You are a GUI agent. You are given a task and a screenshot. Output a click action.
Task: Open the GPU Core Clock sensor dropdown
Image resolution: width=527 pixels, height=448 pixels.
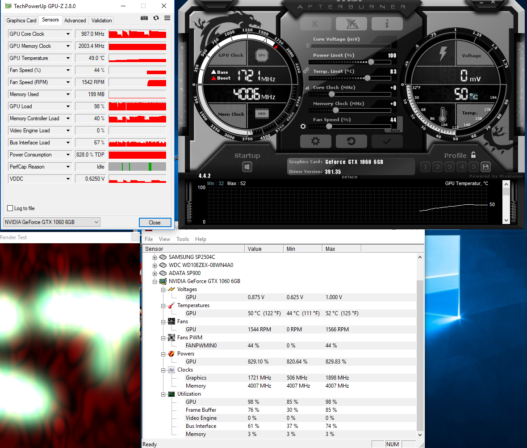(68, 34)
